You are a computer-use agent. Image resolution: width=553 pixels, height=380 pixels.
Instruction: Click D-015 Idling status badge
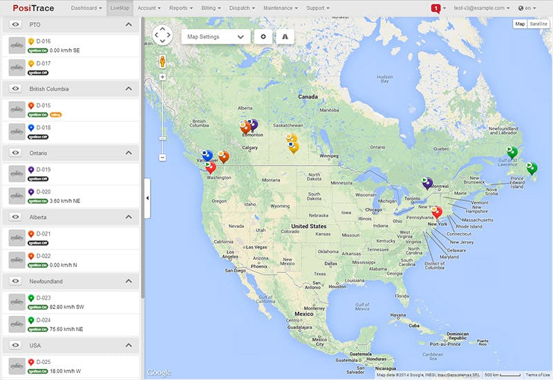[56, 115]
